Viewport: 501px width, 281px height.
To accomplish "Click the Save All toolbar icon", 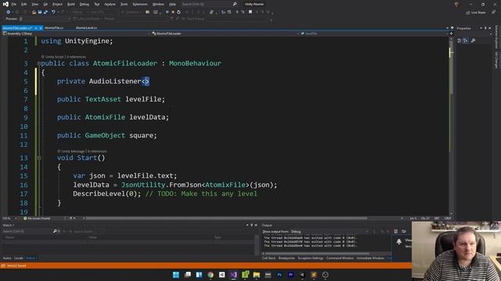I will 45,12.
